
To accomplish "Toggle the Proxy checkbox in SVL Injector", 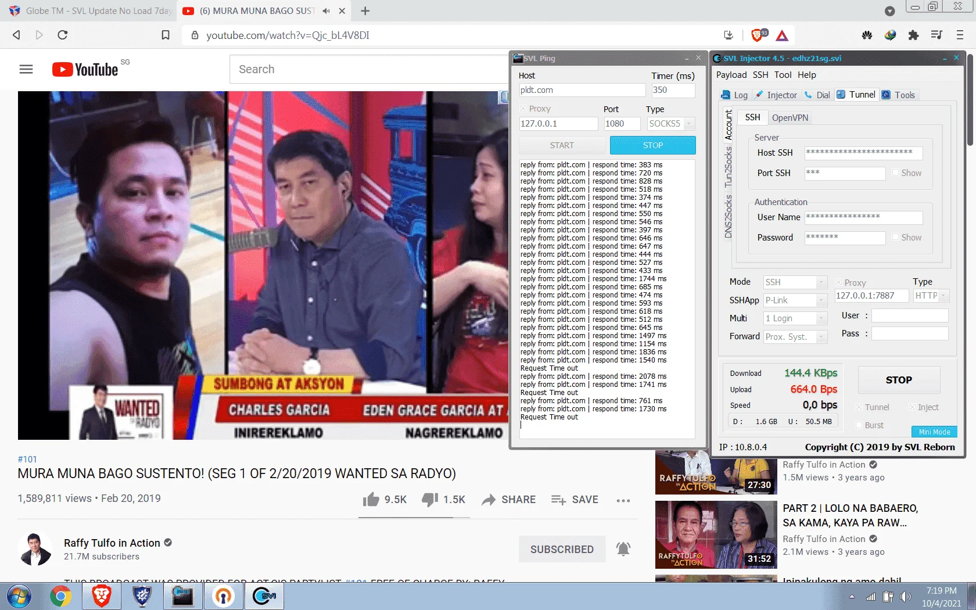I will [838, 282].
